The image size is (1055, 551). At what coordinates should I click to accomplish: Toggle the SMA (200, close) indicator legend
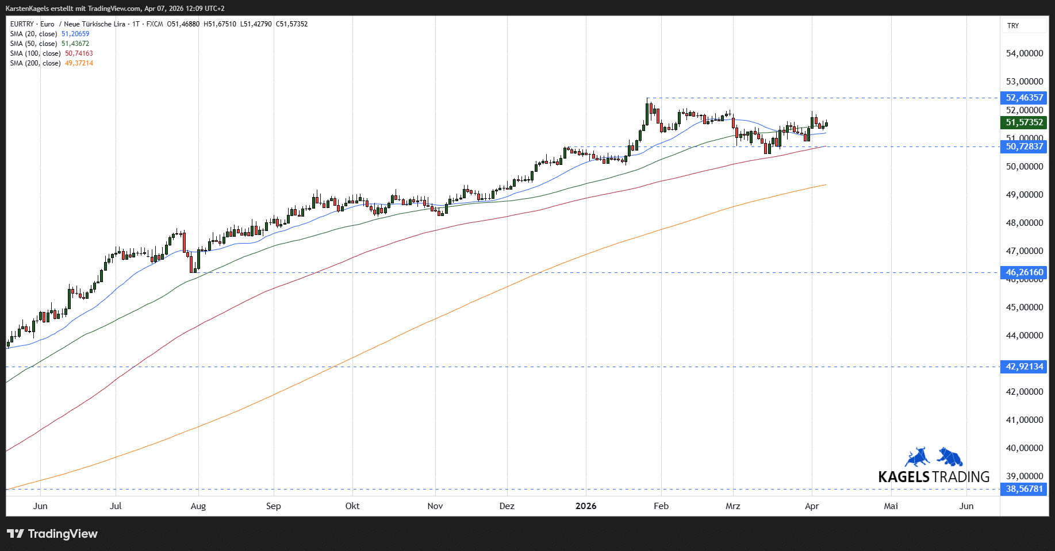pos(36,63)
